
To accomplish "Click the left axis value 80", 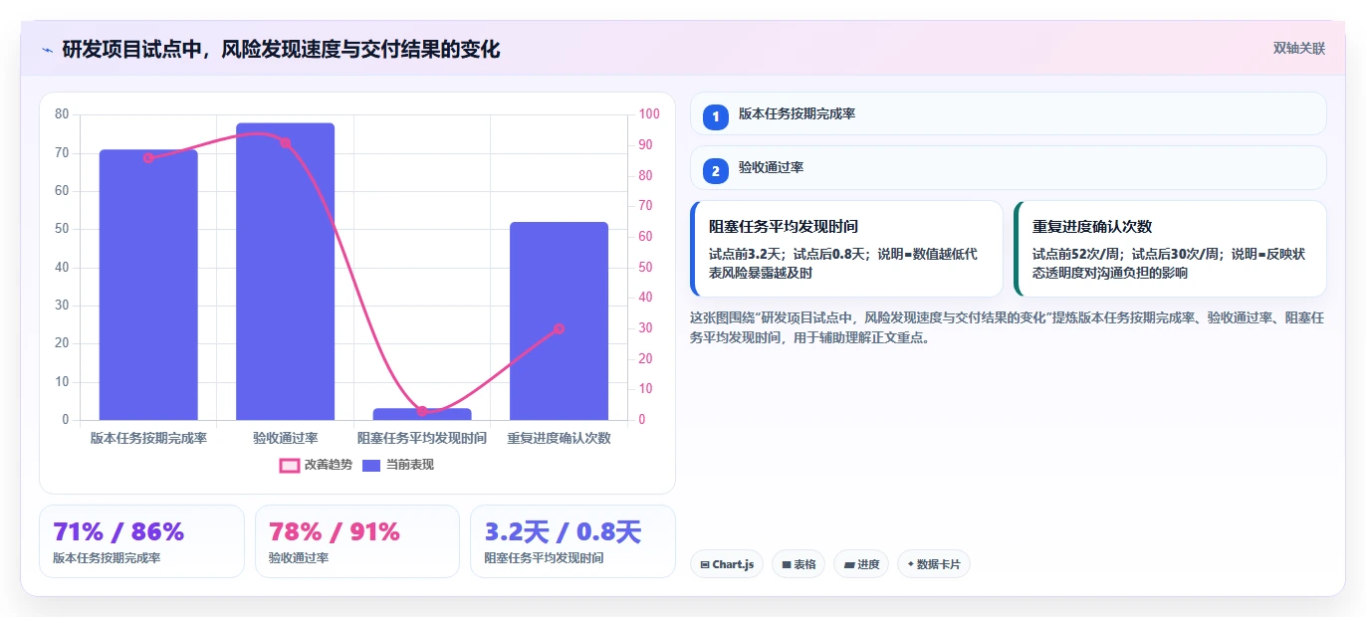I will pos(62,114).
